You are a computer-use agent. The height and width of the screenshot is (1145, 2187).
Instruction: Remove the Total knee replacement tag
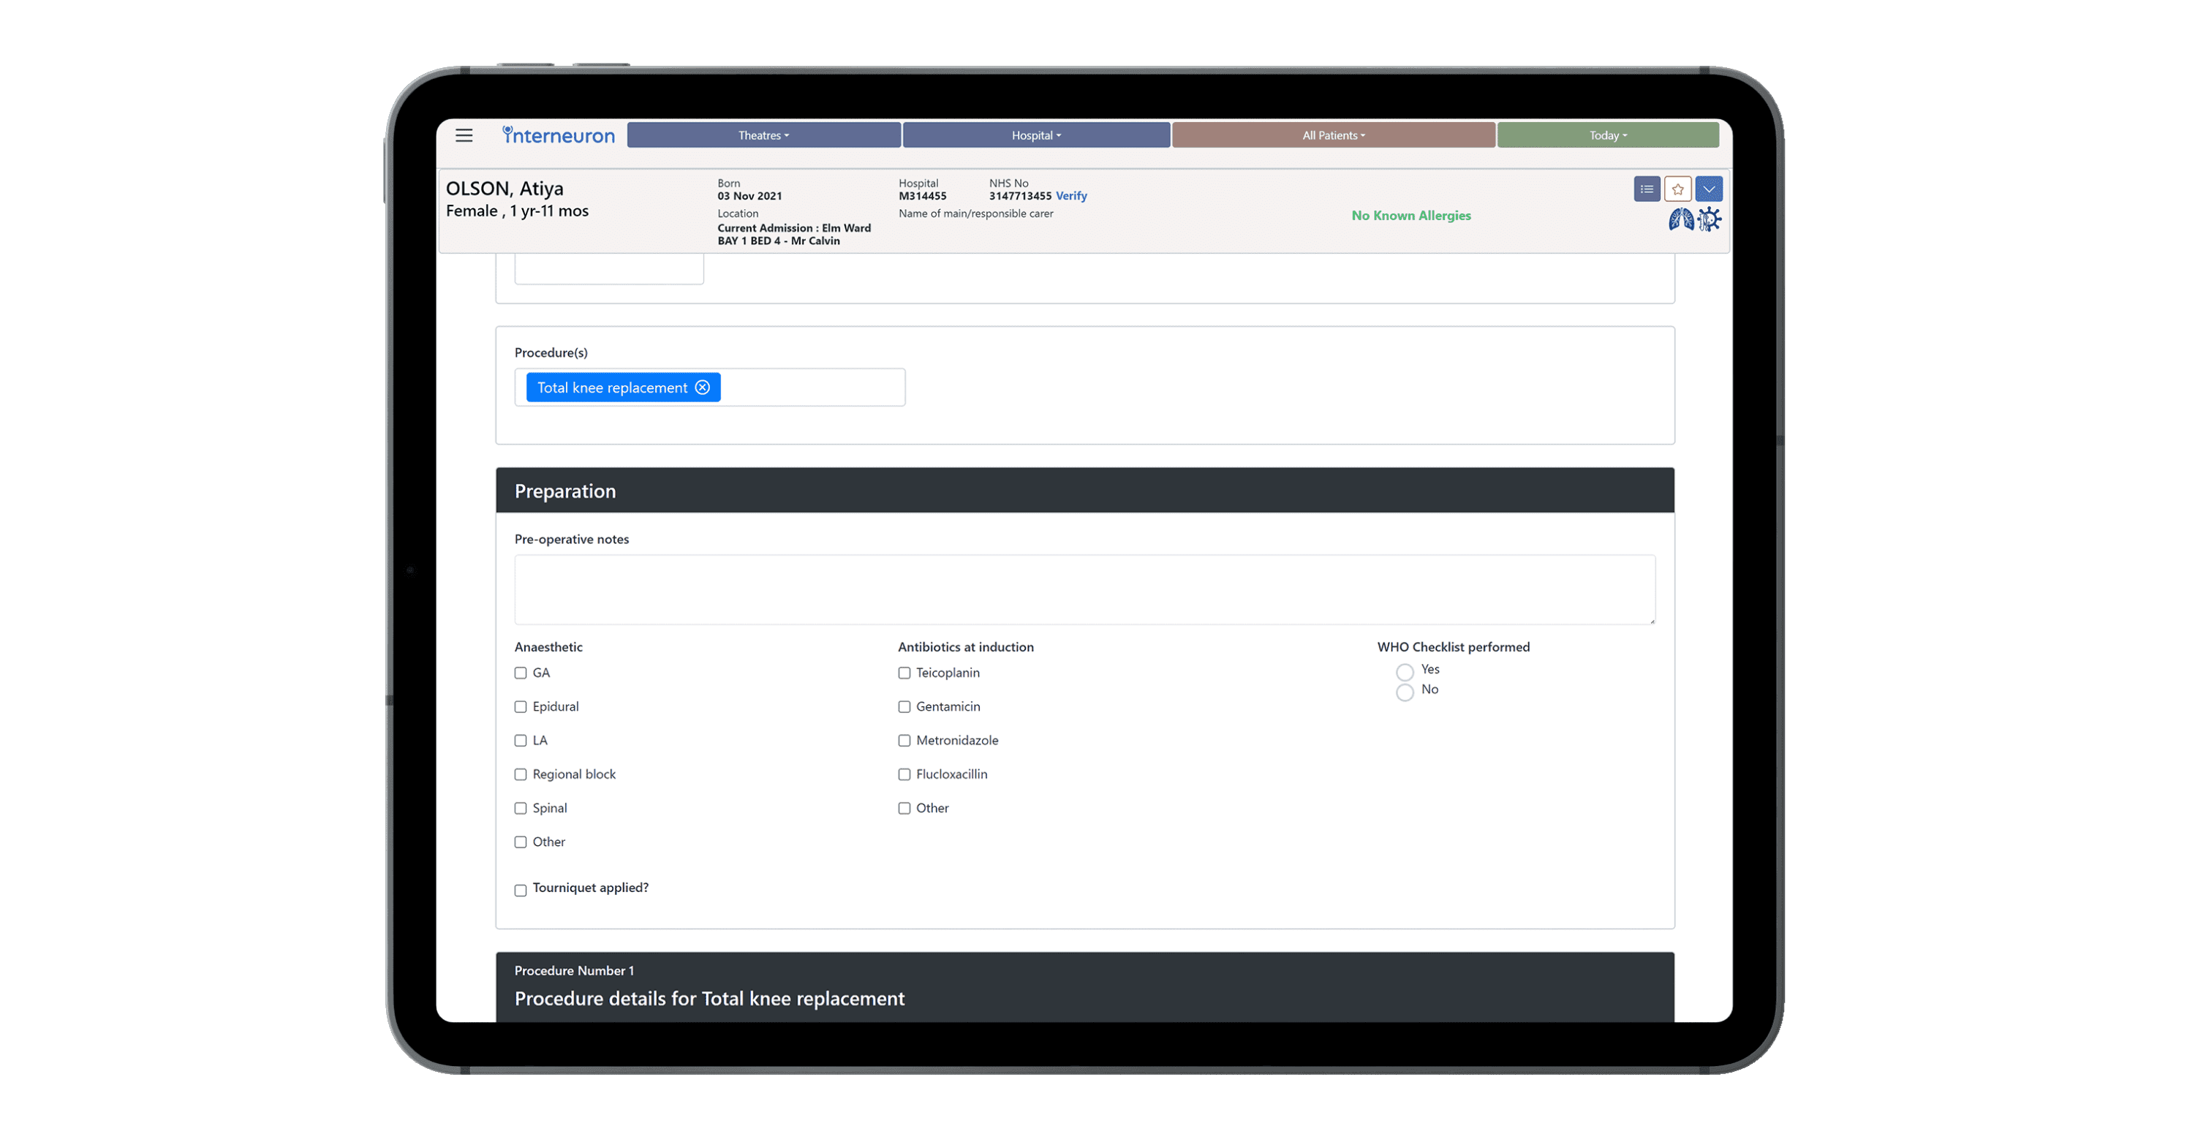702,387
